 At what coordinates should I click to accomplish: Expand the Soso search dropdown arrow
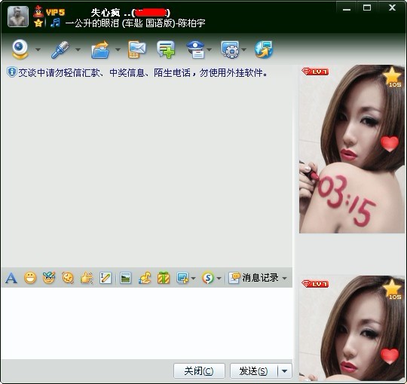click(219, 279)
